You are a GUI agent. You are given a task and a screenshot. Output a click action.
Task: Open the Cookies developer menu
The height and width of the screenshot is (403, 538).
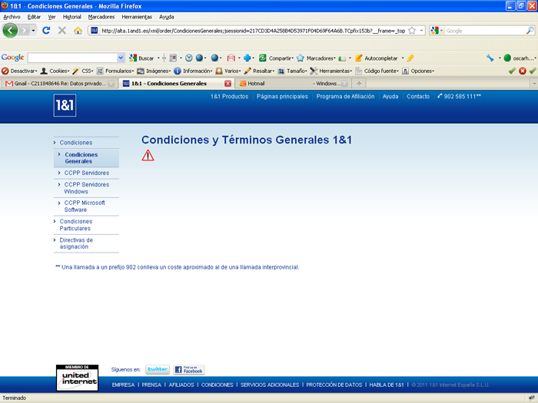point(55,71)
